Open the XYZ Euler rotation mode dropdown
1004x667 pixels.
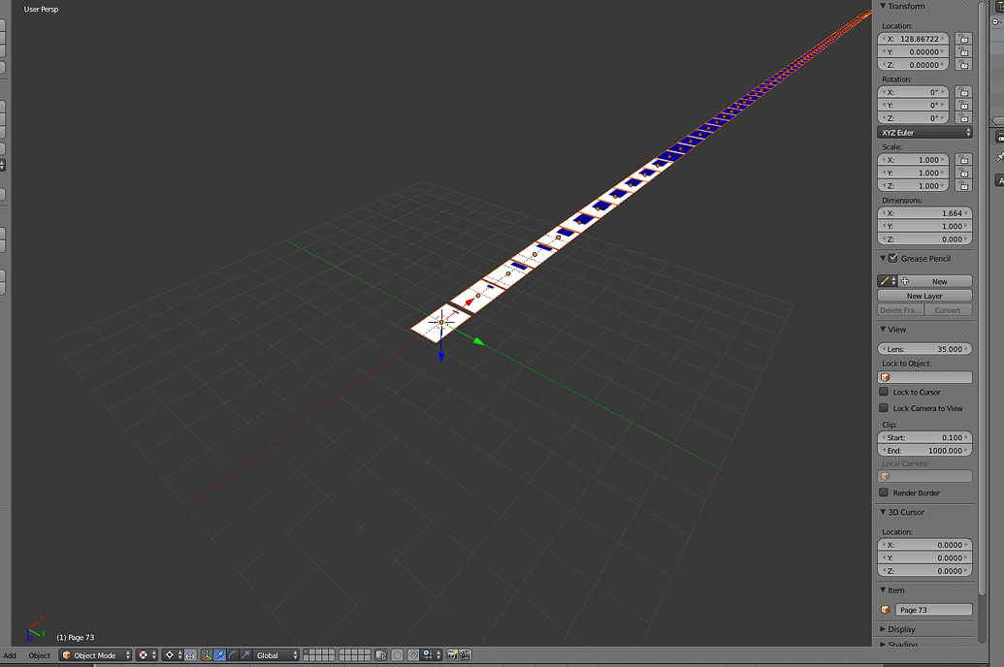tap(924, 133)
